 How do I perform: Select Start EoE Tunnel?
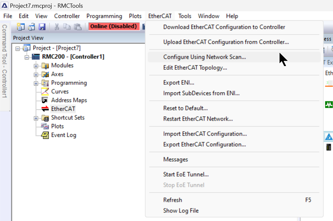pyautogui.click(x=234, y=175)
